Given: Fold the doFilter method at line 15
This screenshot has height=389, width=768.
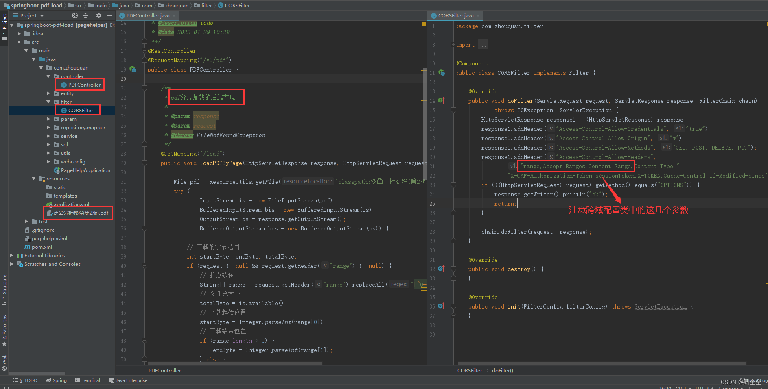Looking at the screenshot, I should click(x=453, y=110).
